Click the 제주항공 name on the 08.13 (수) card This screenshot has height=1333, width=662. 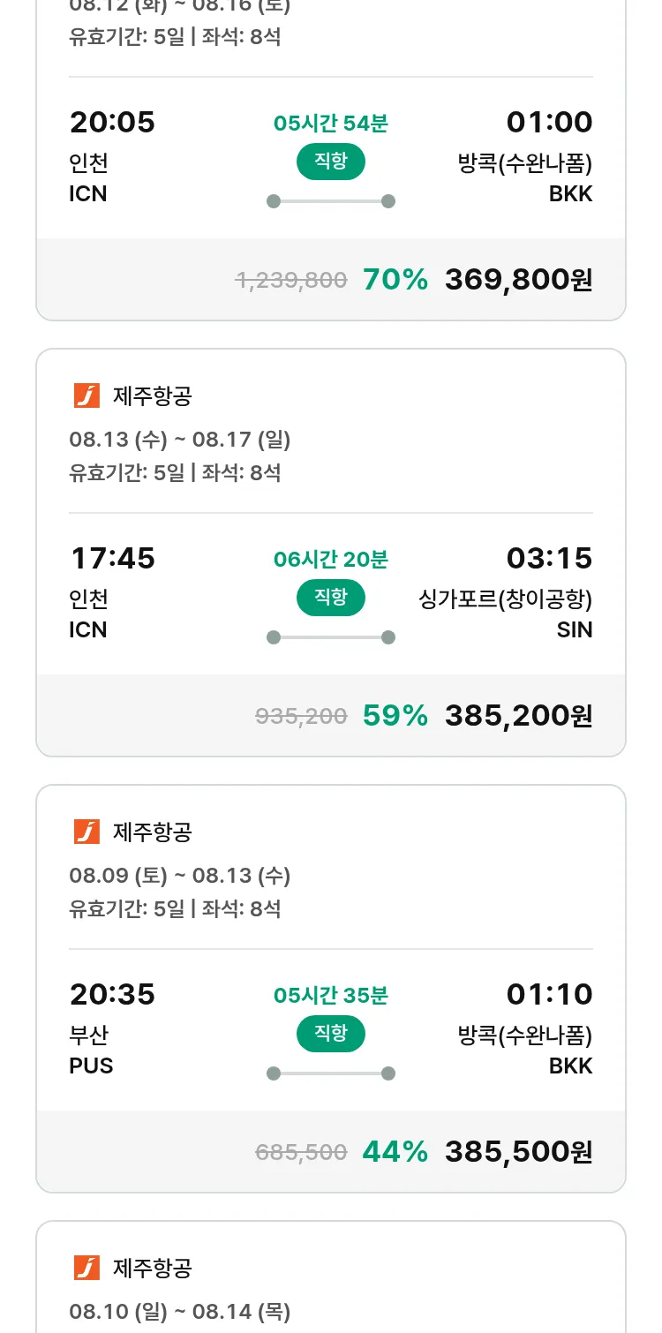(x=152, y=396)
